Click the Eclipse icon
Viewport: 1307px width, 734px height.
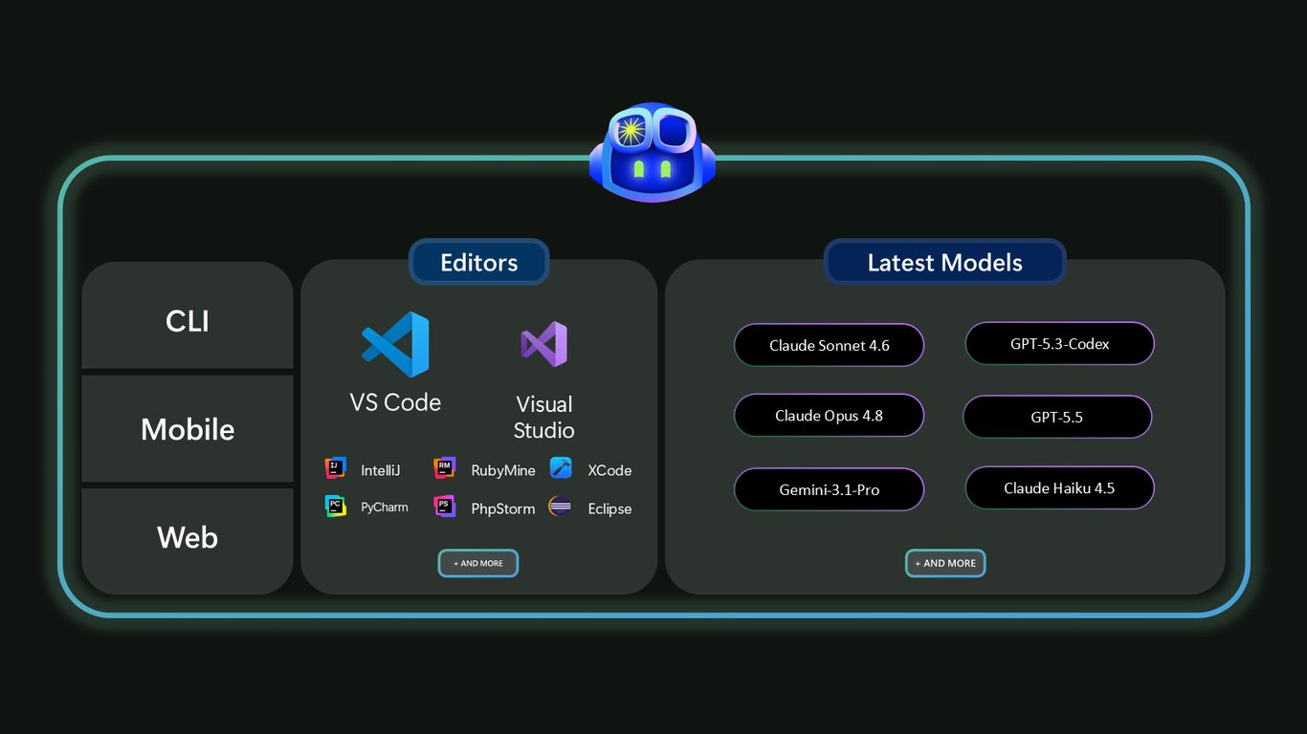pos(561,507)
